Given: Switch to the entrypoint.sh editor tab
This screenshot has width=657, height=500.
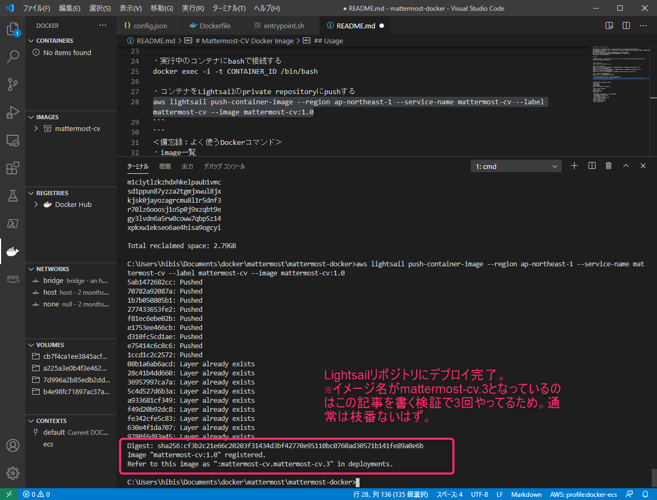Looking at the screenshot, I should 283,26.
